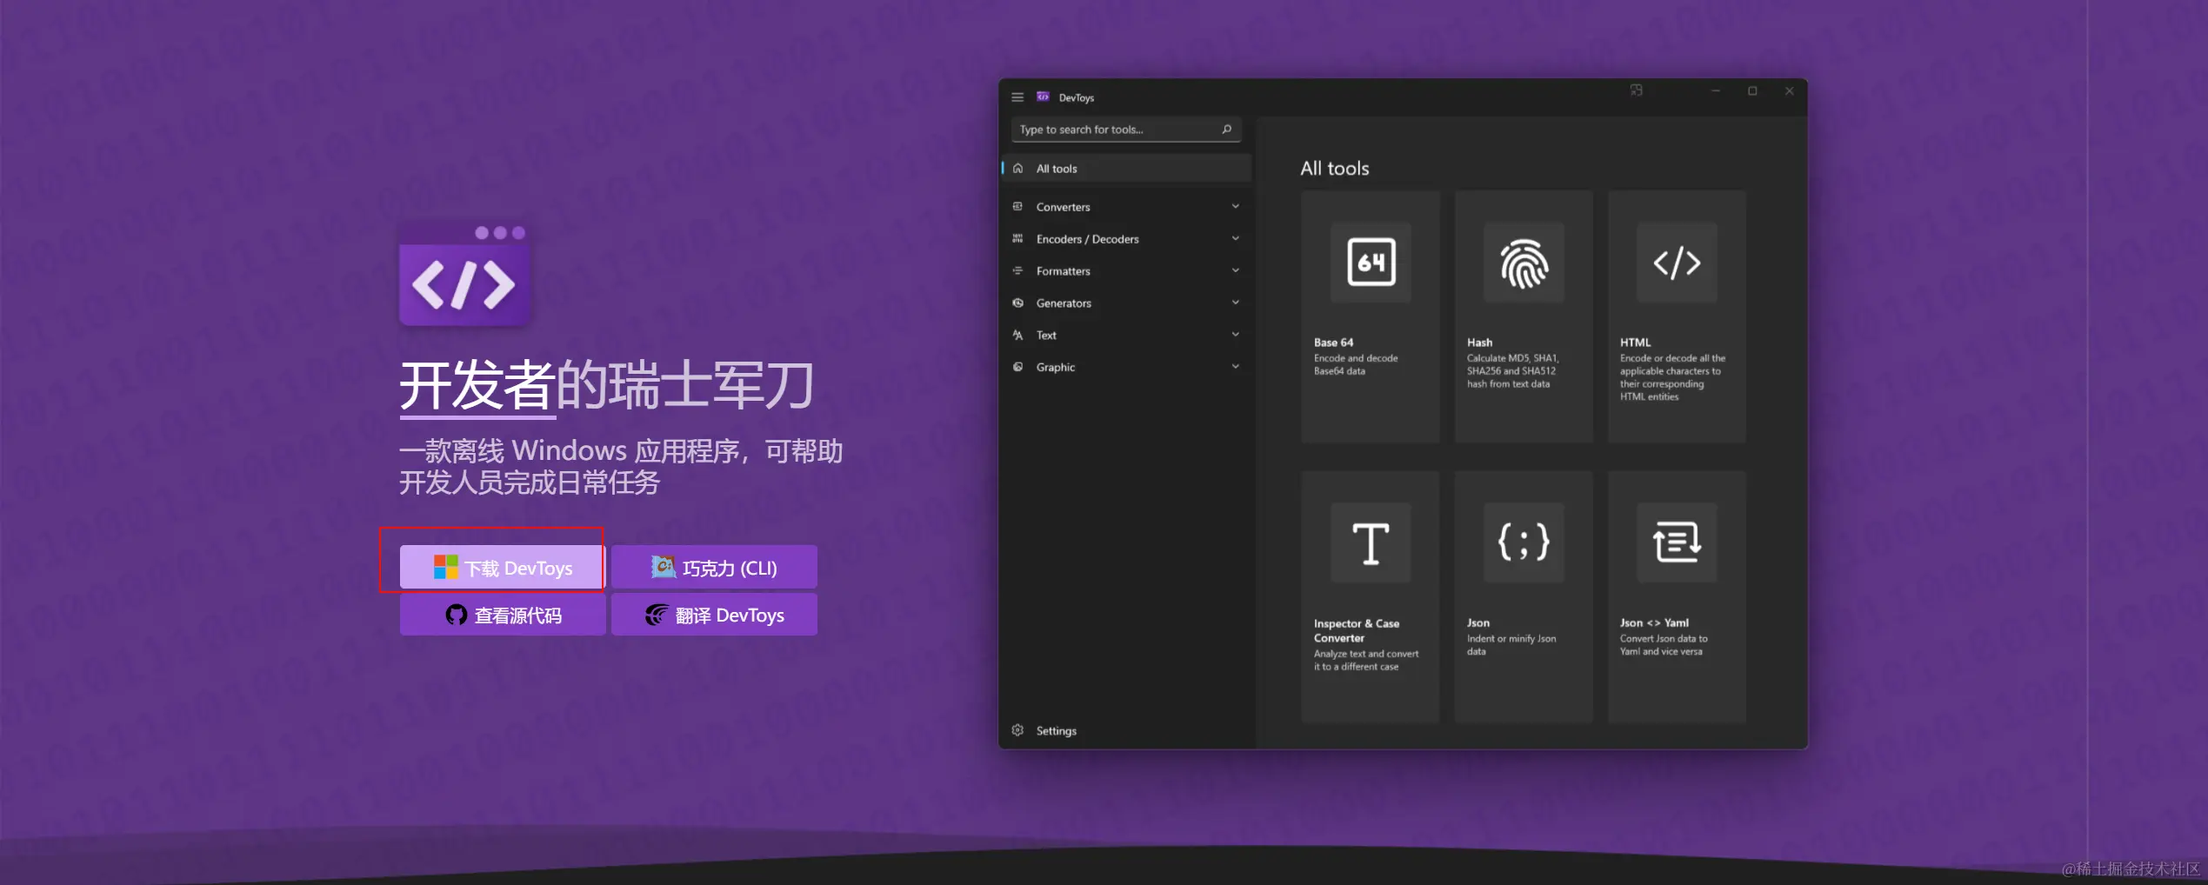This screenshot has height=885, width=2208.
Task: Click the Formatters category icon
Action: click(x=1017, y=271)
